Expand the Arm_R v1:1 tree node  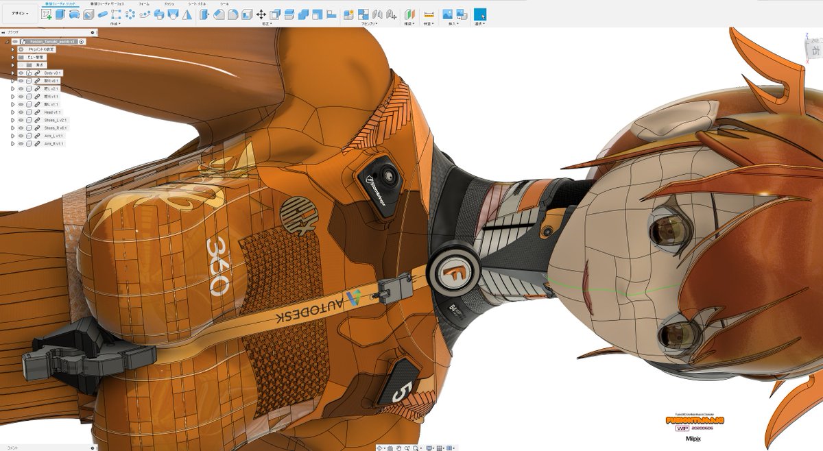click(x=13, y=144)
